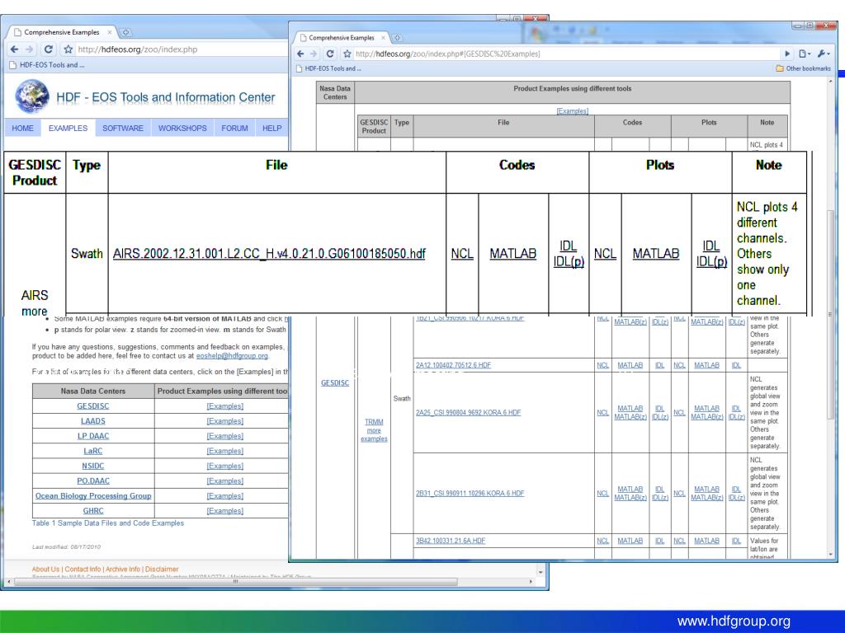Open the GHRC data center link
The height and width of the screenshot is (633, 845).
92,511
